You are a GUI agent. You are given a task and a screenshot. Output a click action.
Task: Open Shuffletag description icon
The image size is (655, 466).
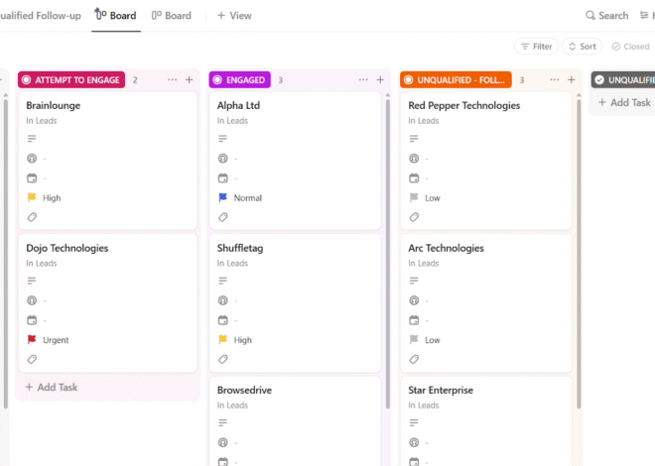coord(222,281)
